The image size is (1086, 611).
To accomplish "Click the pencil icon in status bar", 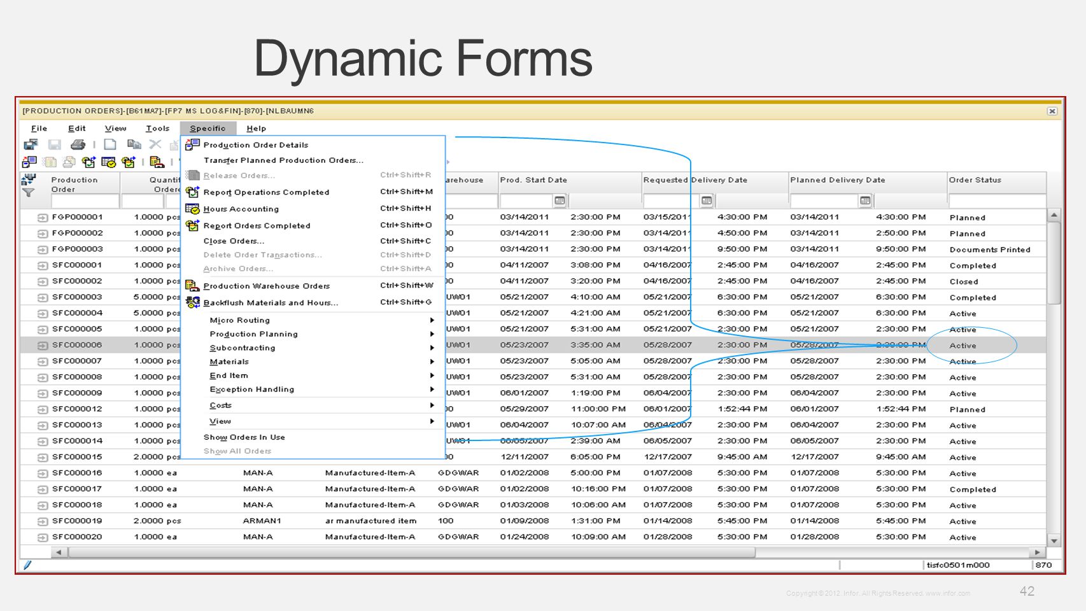I will [x=27, y=565].
